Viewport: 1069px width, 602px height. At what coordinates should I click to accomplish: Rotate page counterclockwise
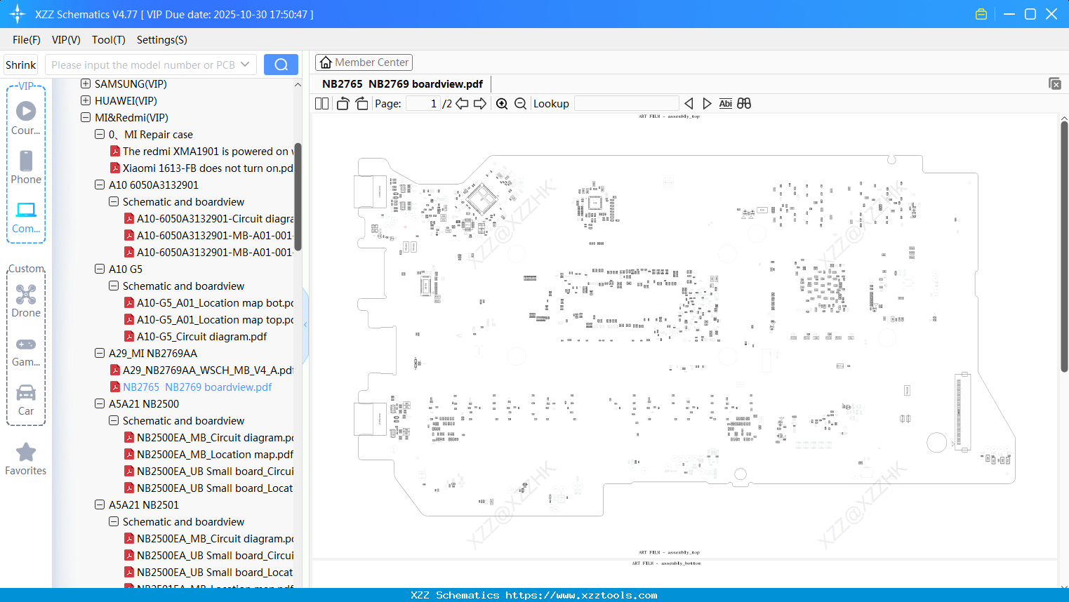click(x=343, y=104)
